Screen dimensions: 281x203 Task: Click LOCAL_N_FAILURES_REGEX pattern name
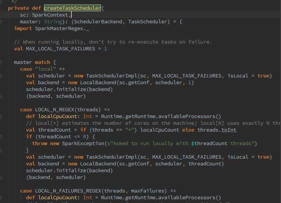coord(68,191)
